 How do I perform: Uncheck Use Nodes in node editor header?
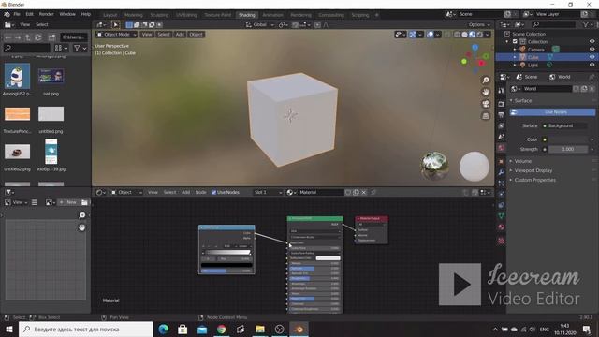click(214, 192)
